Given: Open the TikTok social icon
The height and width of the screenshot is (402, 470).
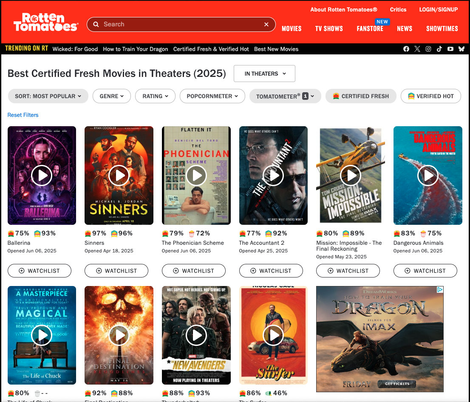Looking at the screenshot, I should pyautogui.click(x=439, y=49).
